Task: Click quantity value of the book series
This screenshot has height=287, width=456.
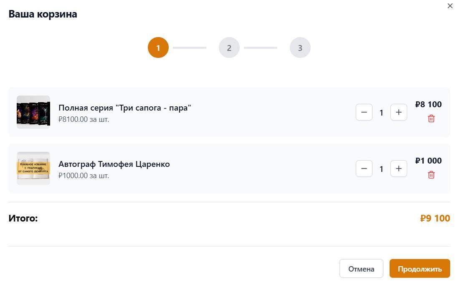Action: tap(381, 113)
